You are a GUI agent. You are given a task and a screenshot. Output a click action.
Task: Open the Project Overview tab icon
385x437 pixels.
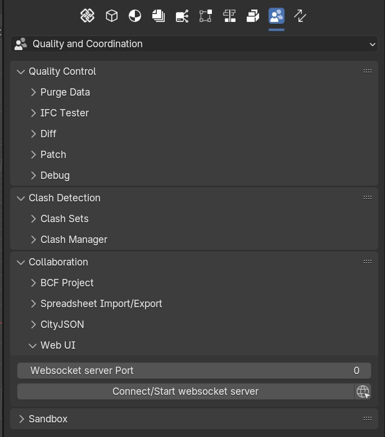[88, 16]
